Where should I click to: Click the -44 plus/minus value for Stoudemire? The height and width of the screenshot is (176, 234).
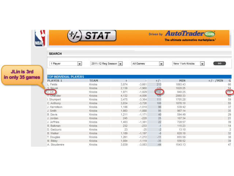[x=159, y=144]
